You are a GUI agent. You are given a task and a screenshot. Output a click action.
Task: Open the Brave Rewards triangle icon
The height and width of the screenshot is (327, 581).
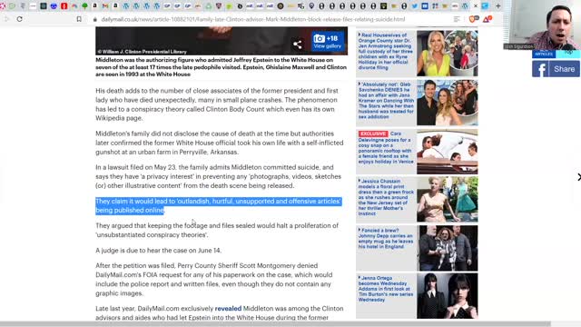point(487,19)
